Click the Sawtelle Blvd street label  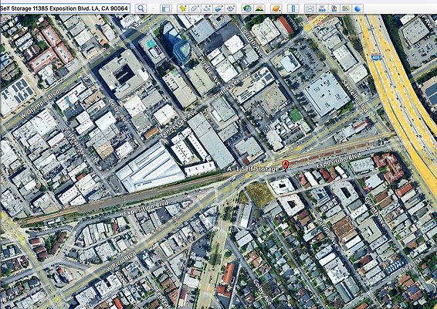pos(355,96)
